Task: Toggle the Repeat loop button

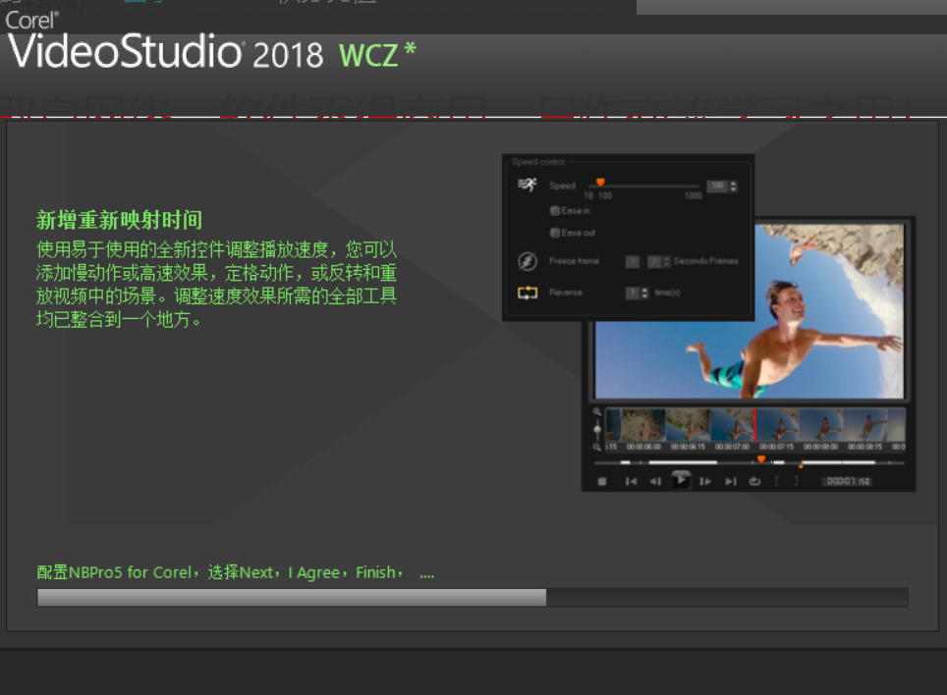Action: pos(754,481)
